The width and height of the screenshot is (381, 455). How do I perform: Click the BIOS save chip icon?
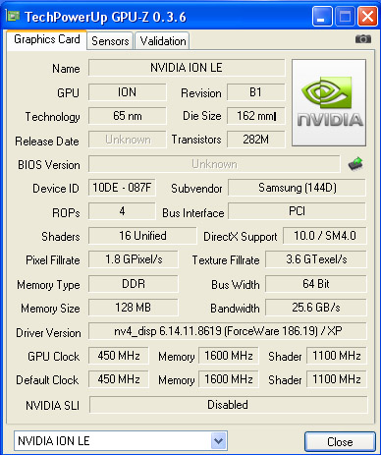click(355, 163)
